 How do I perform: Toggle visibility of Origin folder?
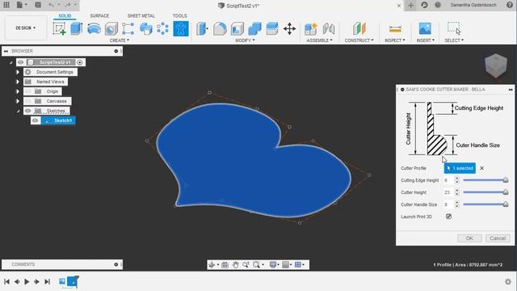(28, 91)
